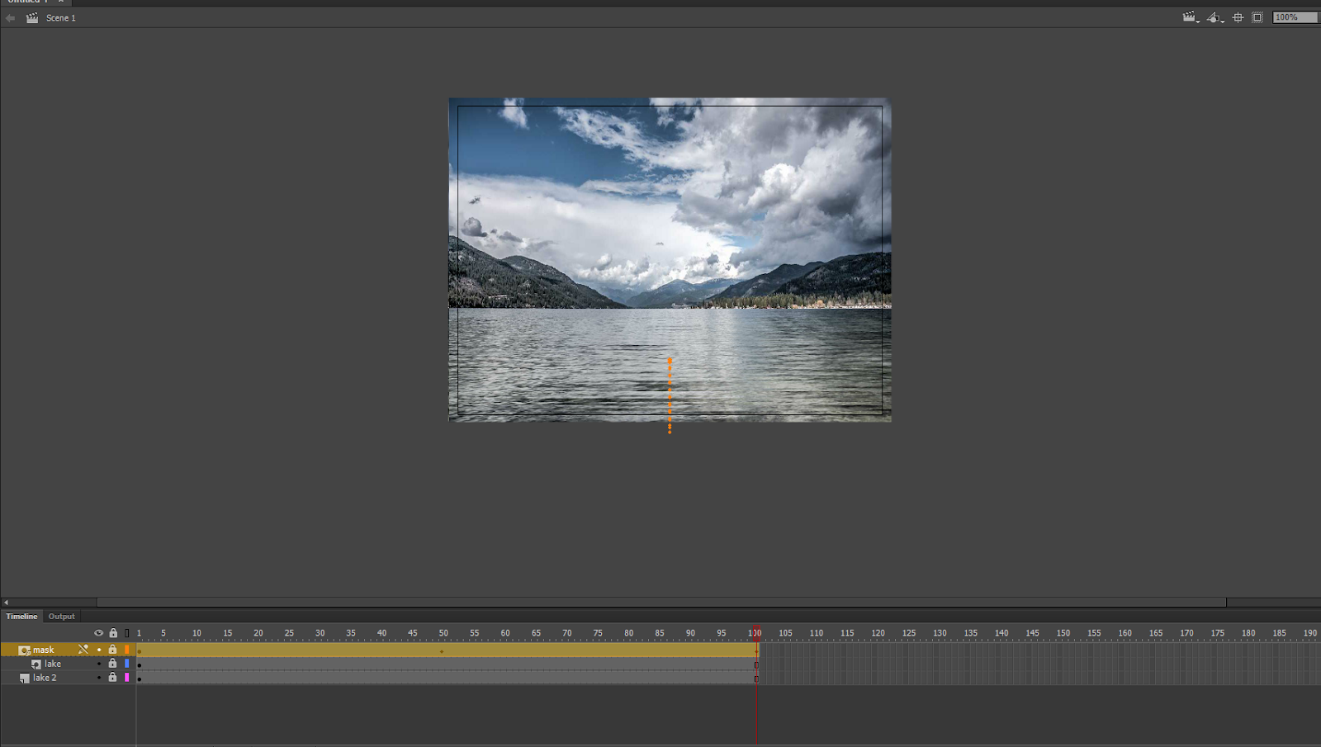Toggle visibility dot of the lake 2 layer
Screen dimensions: 1321x747
pos(99,678)
